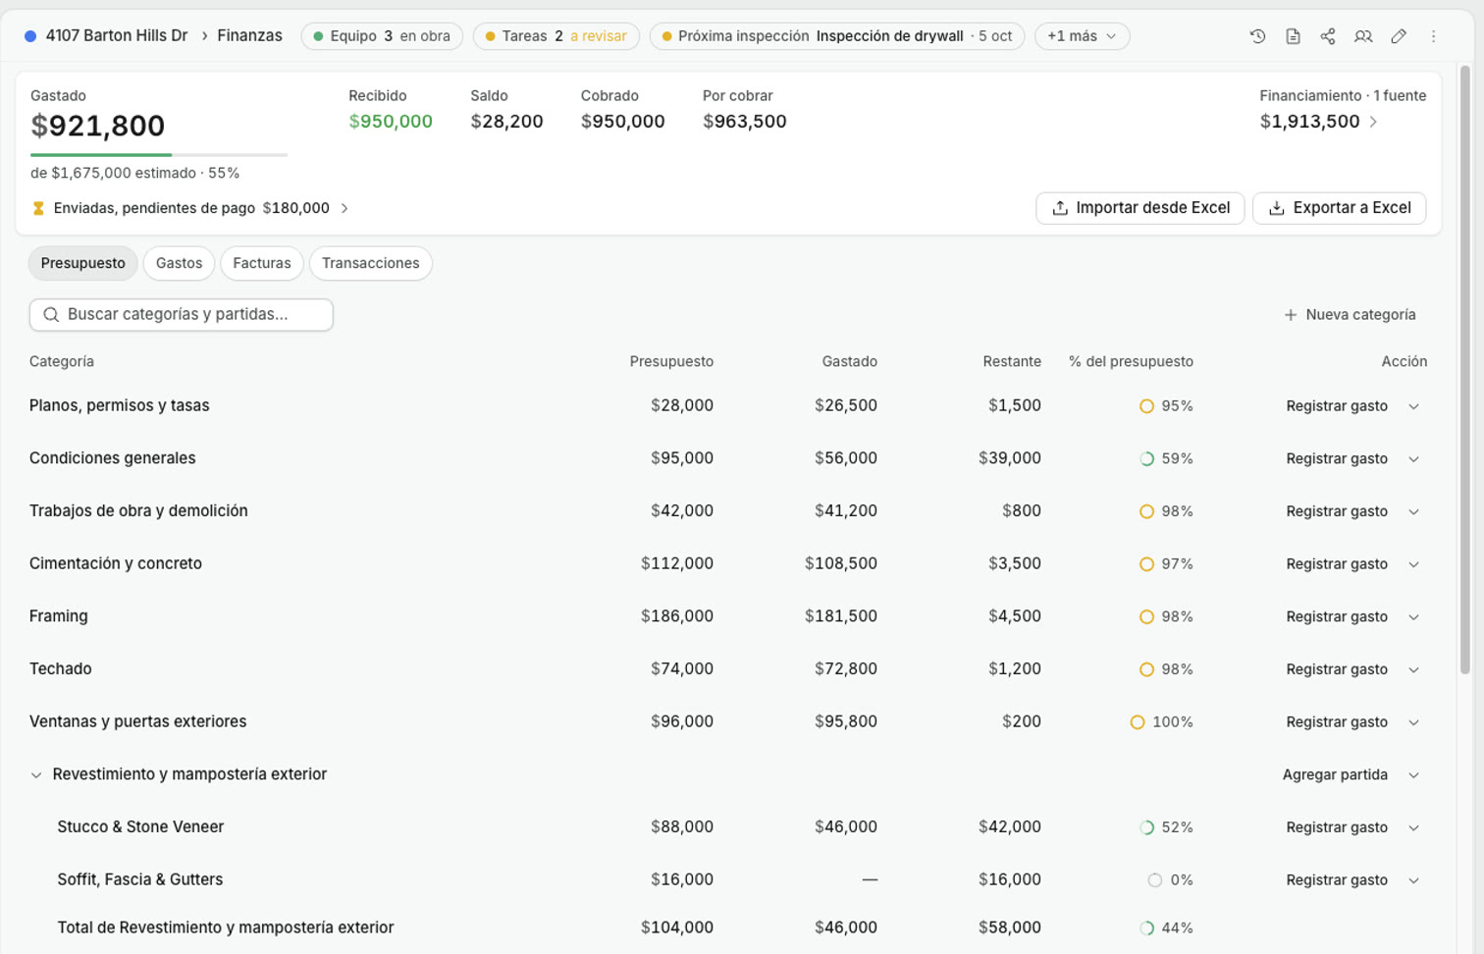Open the Financiamiento details chevron
This screenshot has width=1484, height=954.
(1373, 122)
